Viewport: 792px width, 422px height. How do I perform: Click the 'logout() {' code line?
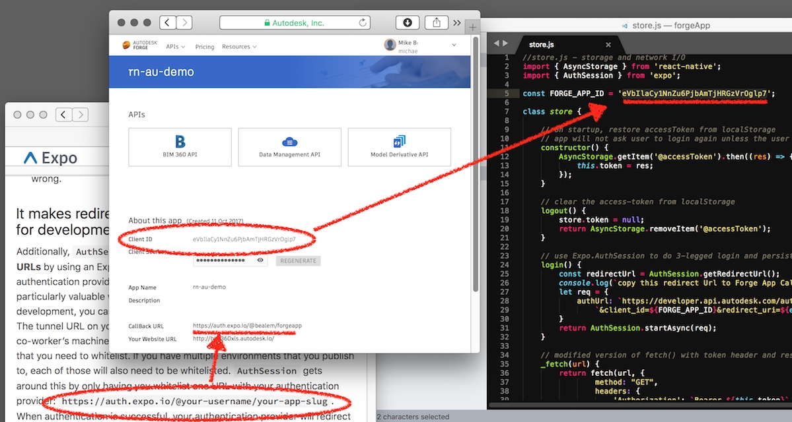point(563,211)
